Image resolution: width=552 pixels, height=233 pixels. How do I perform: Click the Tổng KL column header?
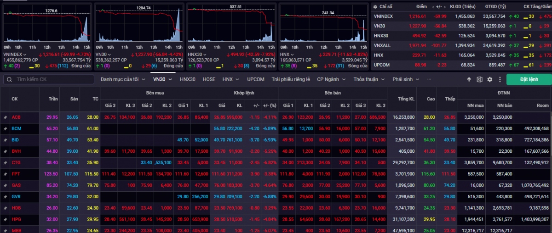(x=405, y=99)
